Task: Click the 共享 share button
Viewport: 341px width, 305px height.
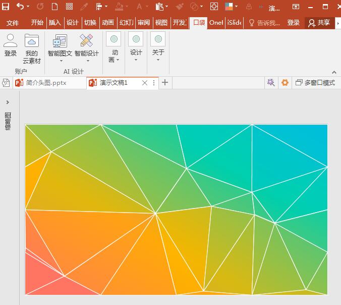Action: click(319, 23)
